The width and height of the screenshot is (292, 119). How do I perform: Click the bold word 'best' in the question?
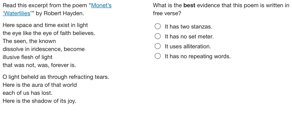(x=190, y=6)
